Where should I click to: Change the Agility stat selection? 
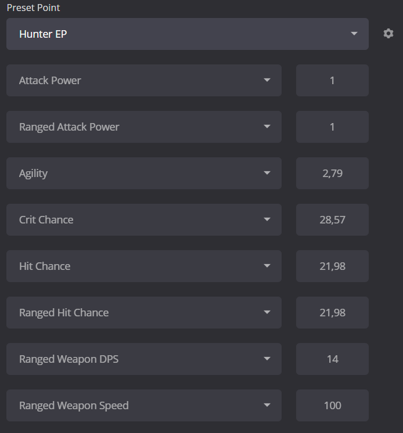coord(143,173)
